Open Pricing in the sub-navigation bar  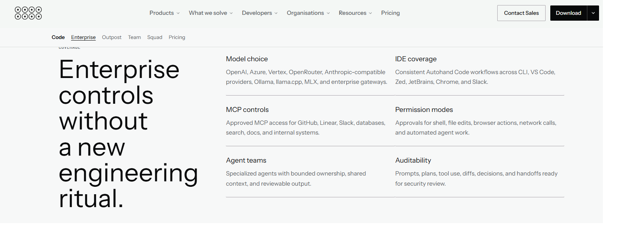tap(177, 37)
